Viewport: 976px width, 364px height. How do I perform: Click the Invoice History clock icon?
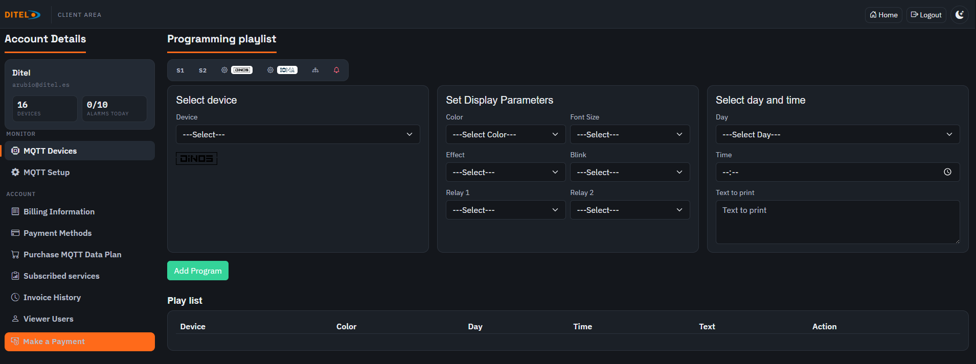(x=15, y=297)
